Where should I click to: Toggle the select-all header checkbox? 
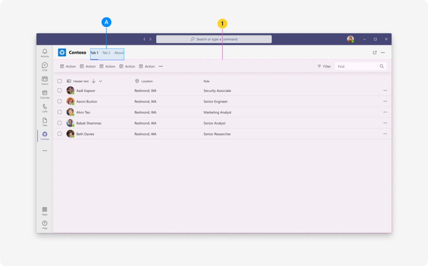[x=60, y=81]
